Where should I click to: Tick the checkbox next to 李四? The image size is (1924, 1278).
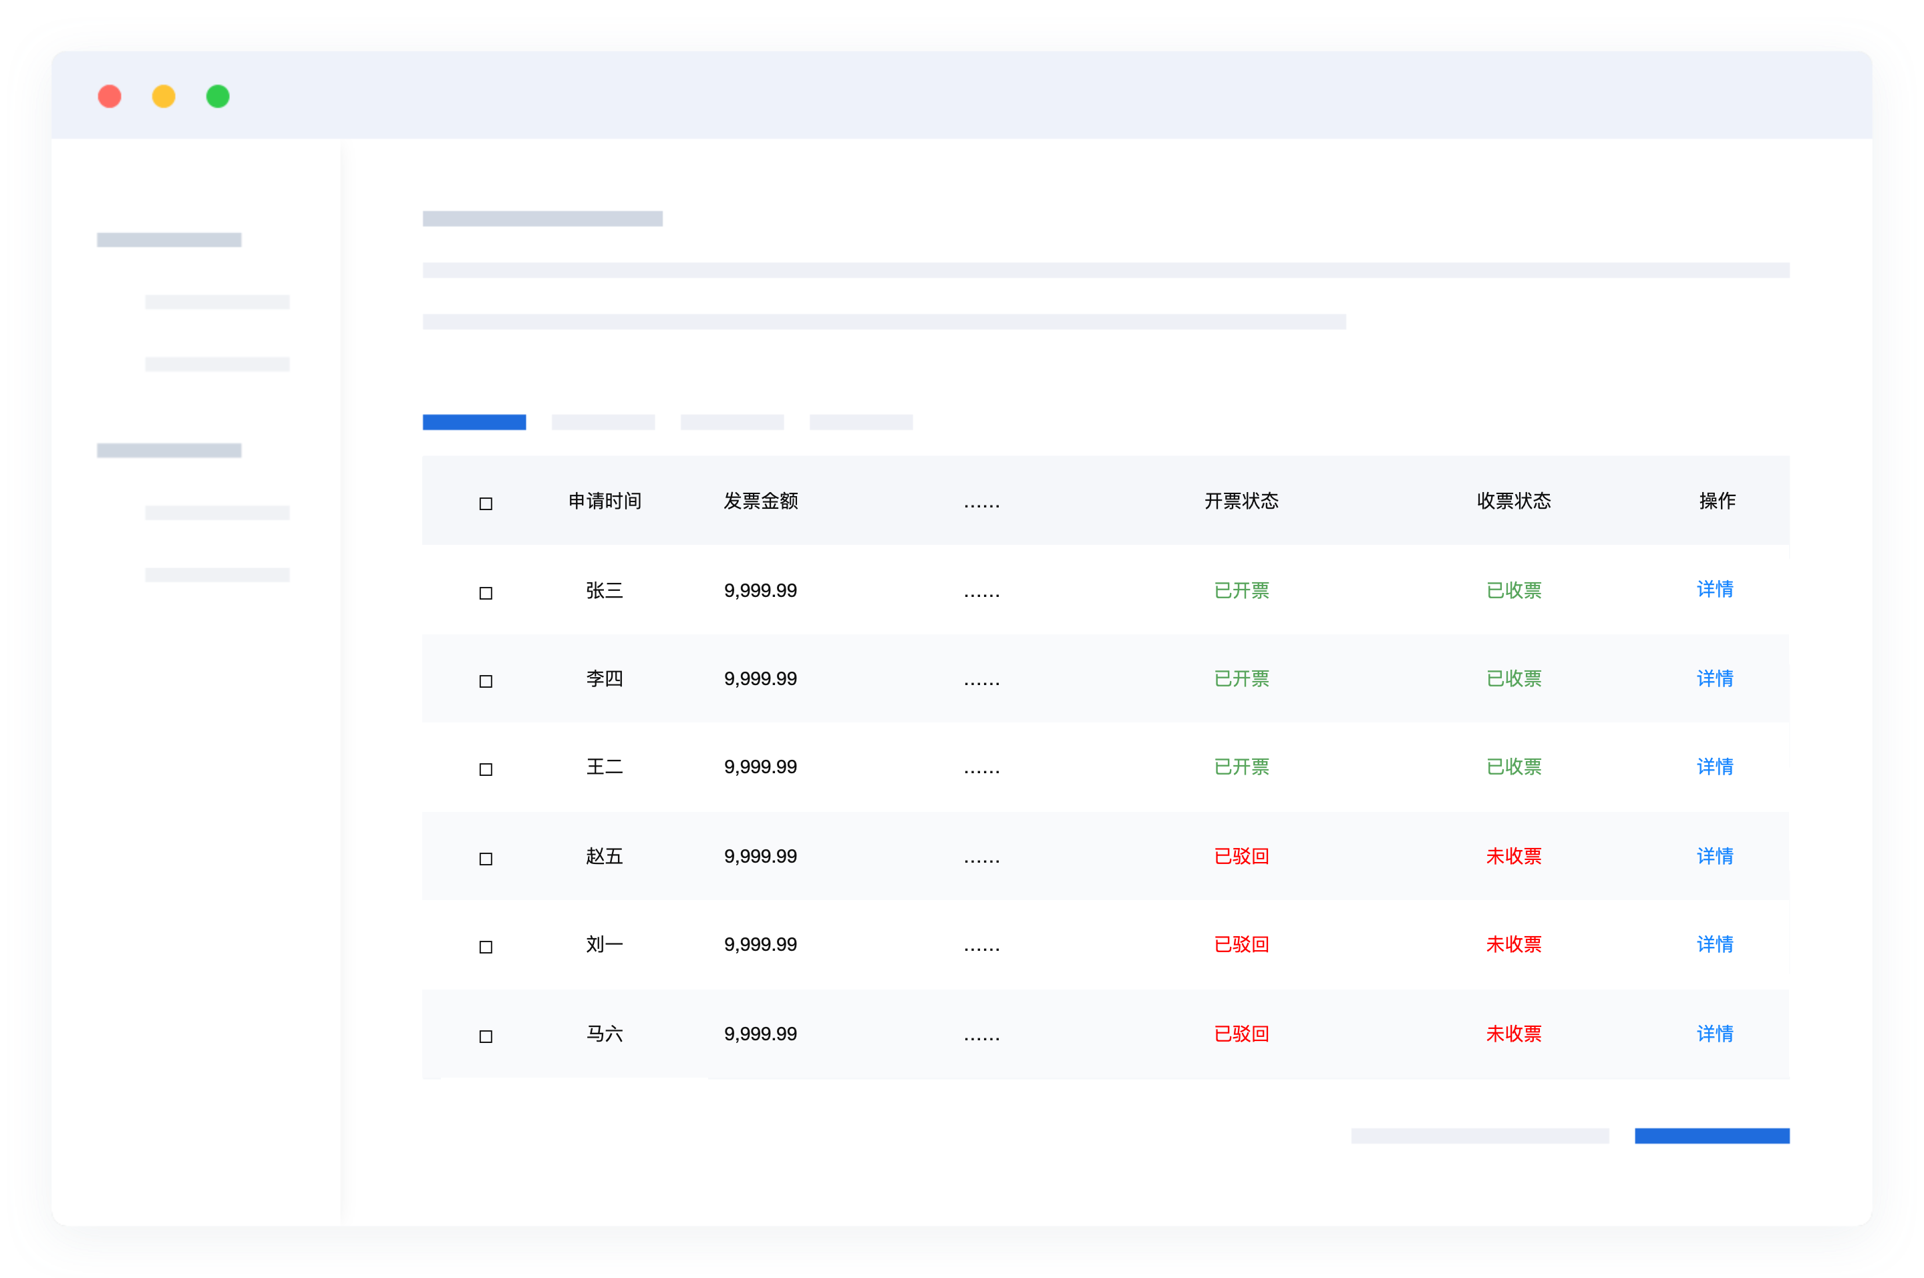[485, 680]
